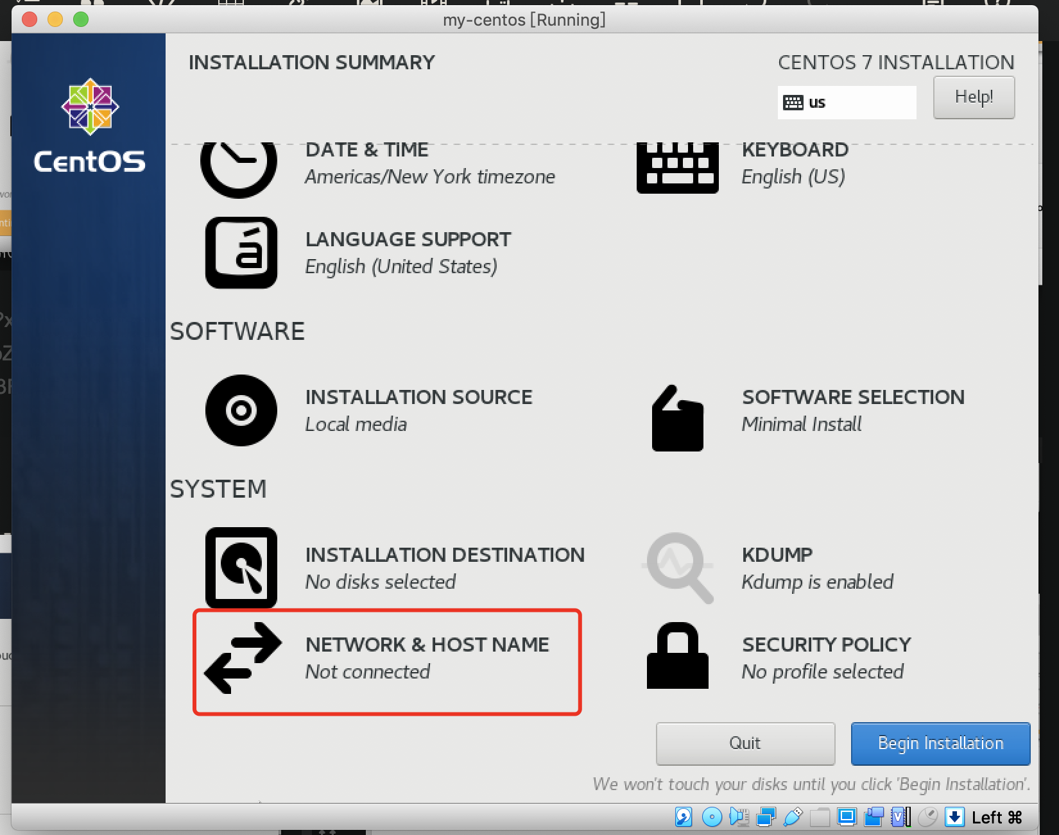The width and height of the screenshot is (1059, 835).
Task: Open INSTALLATION DESTINATION label
Action: [445, 555]
